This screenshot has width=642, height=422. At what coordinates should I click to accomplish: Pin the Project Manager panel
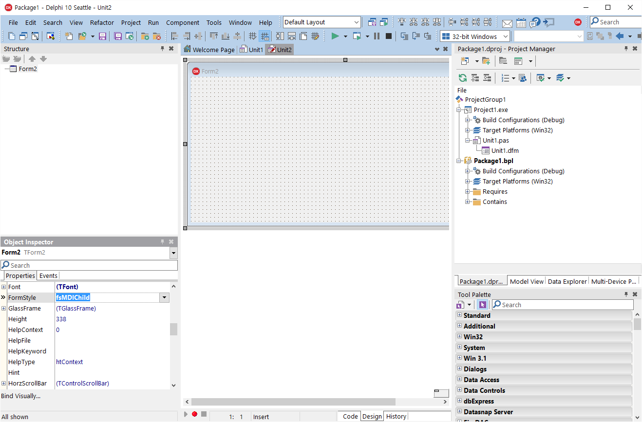pos(626,49)
